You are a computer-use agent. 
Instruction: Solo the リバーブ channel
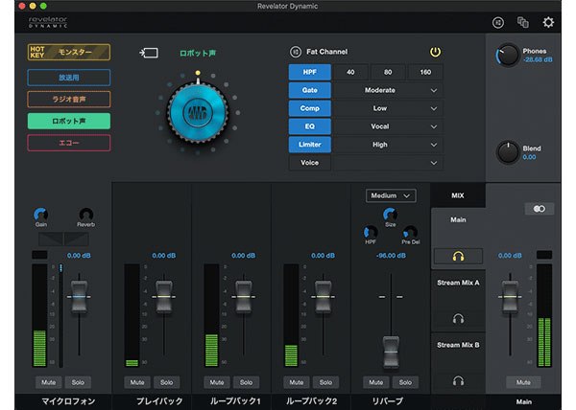[x=405, y=382]
